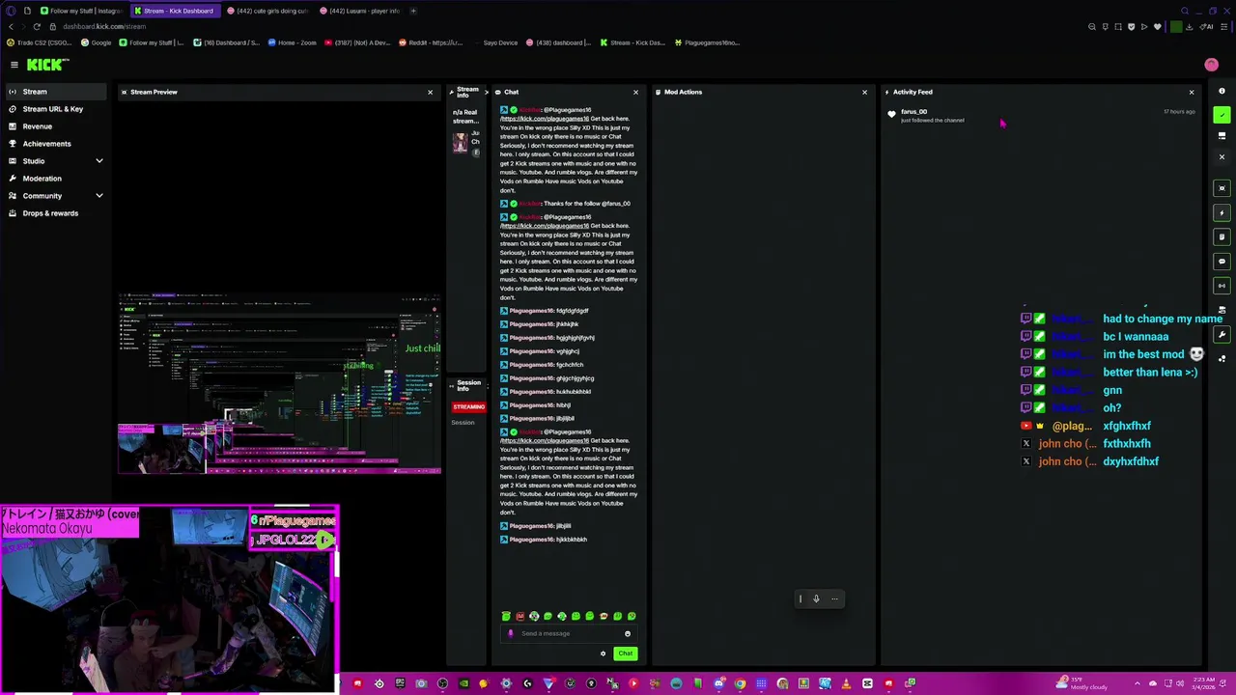Screen dimensions: 1236x695
Task: Switch to Stream - Kick Dashboard tab
Action: [175, 11]
